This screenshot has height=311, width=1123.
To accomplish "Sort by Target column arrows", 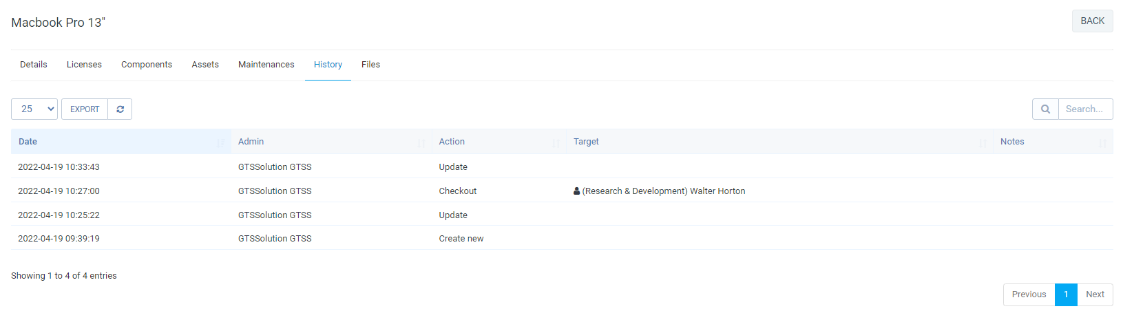I will coord(983,142).
